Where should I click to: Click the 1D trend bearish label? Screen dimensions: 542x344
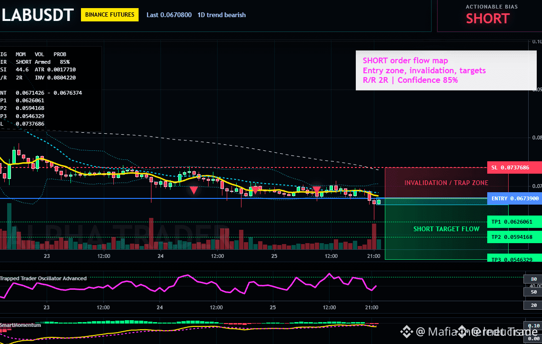click(221, 15)
